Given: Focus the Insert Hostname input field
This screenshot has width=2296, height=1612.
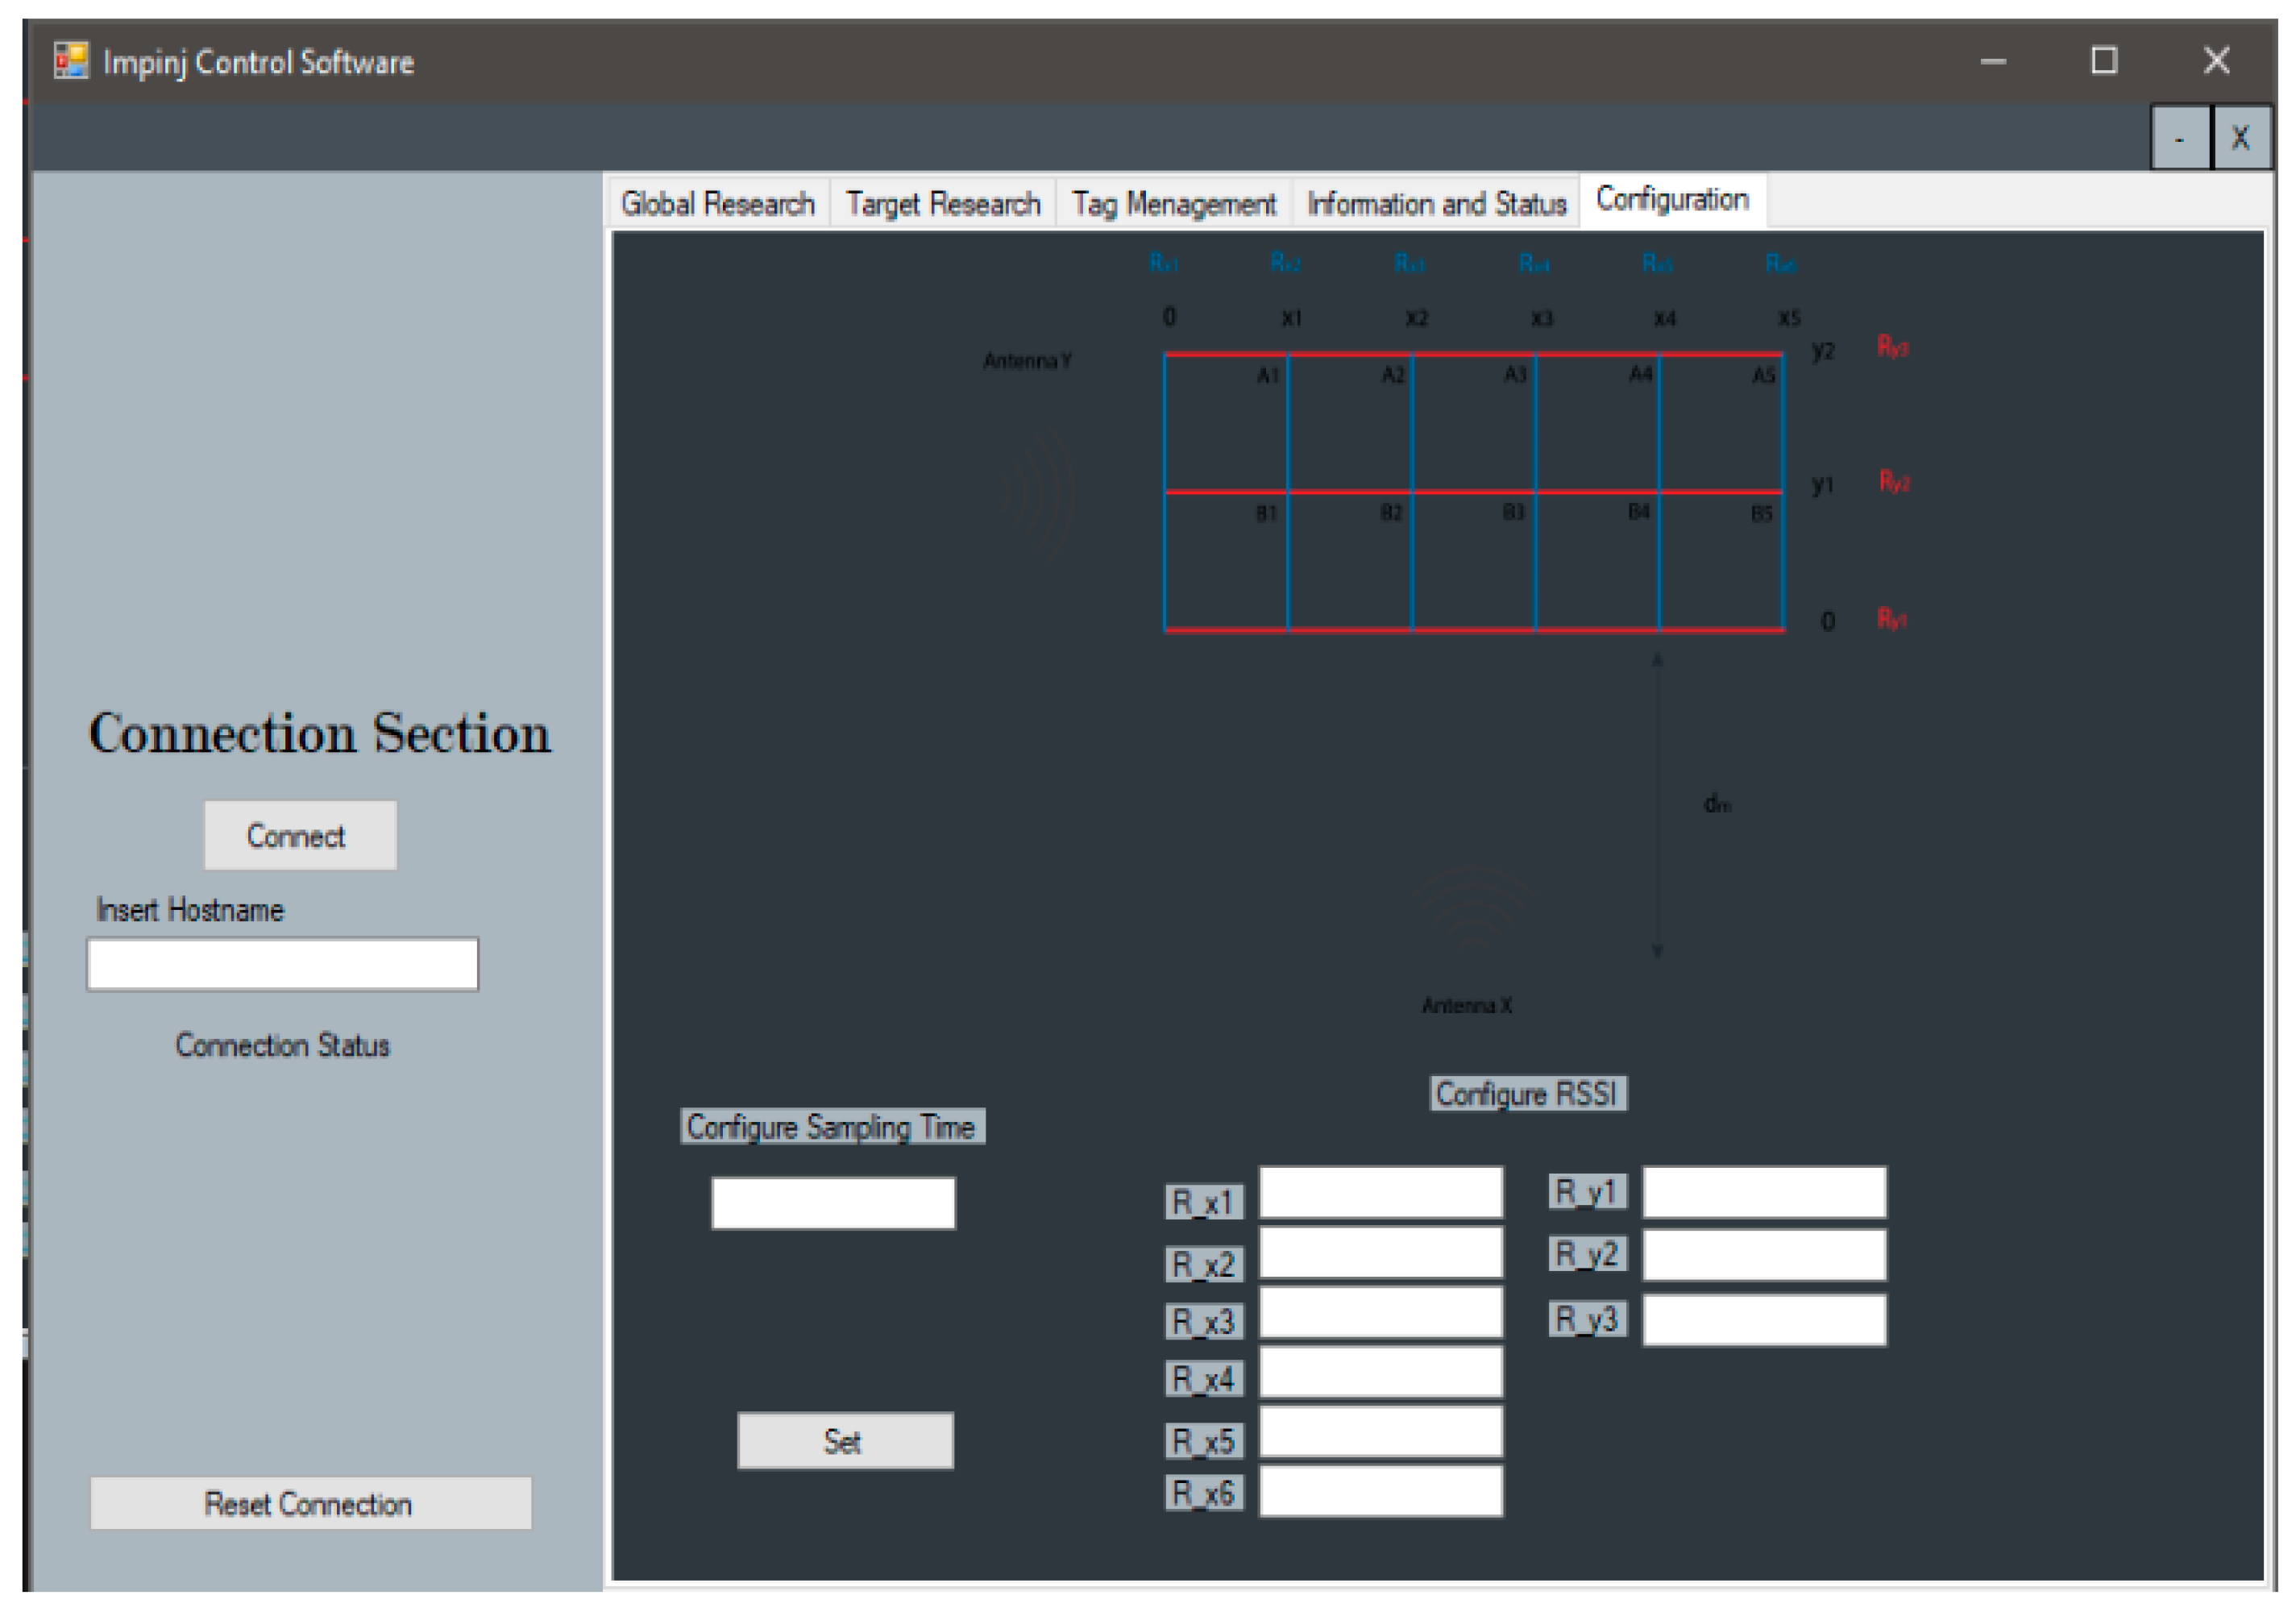Looking at the screenshot, I should click(x=283, y=964).
